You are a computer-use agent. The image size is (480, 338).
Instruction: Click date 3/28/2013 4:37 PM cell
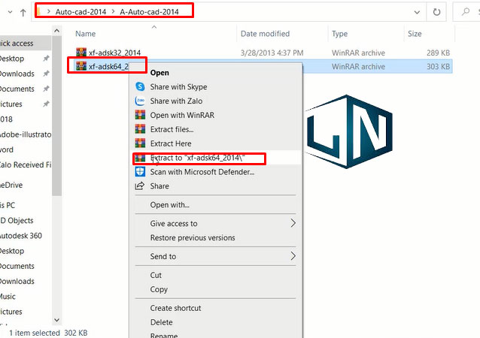click(x=272, y=53)
